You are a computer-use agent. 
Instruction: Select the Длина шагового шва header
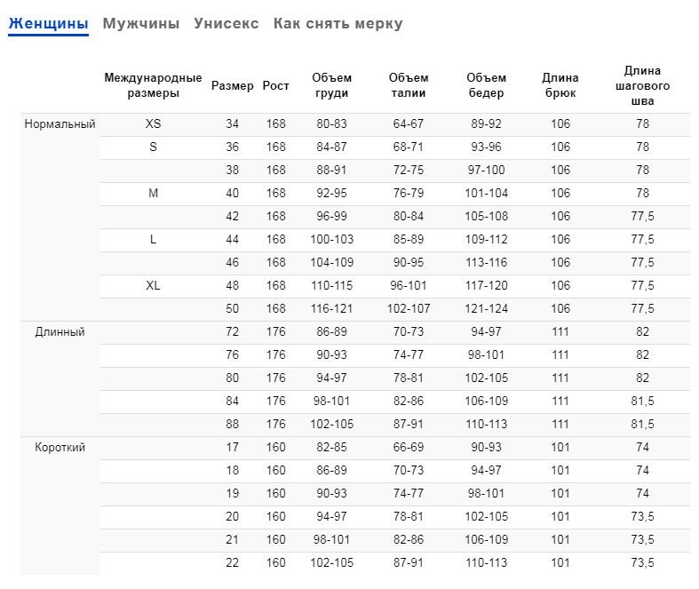(642, 85)
